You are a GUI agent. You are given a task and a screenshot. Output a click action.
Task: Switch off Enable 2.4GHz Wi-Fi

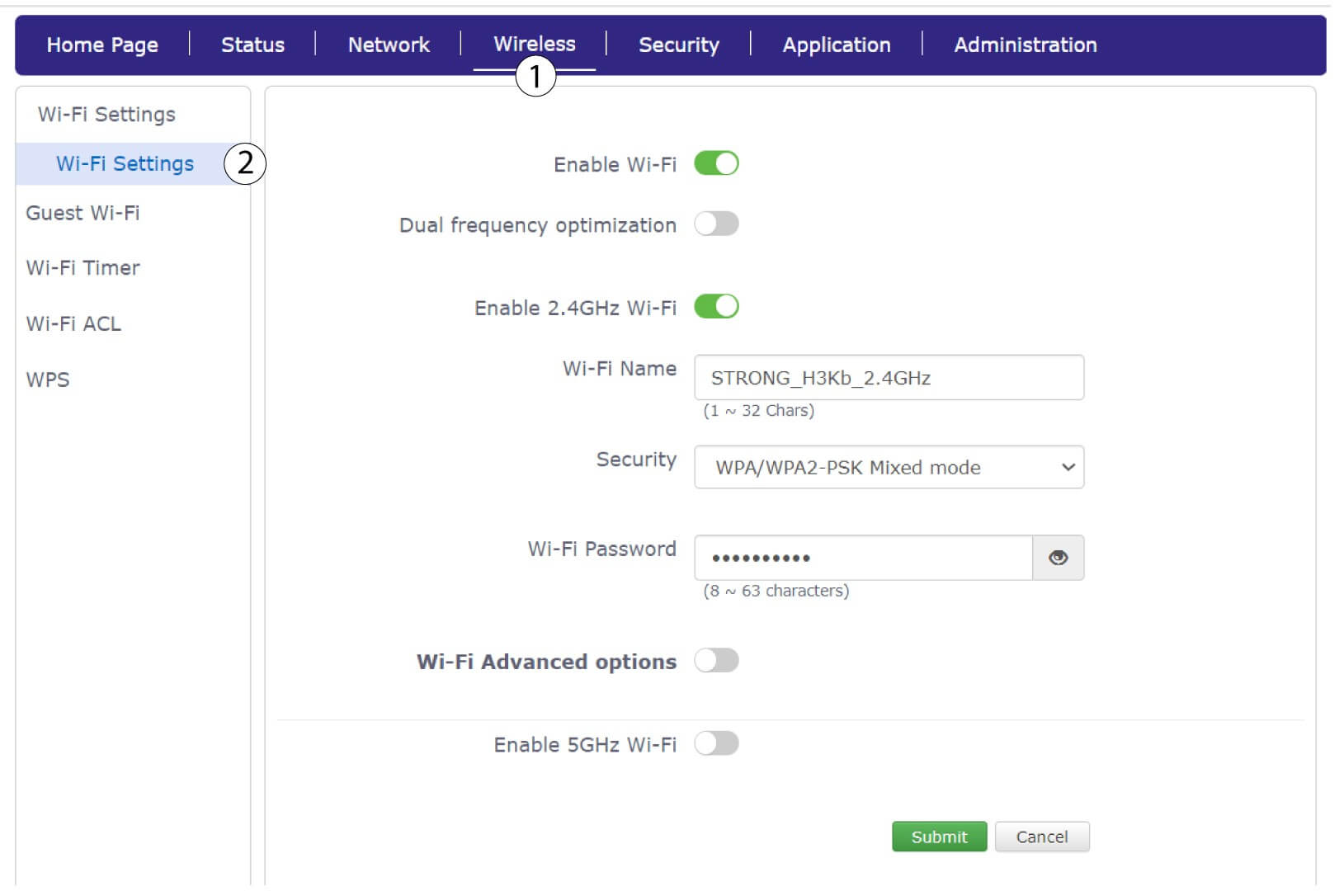tap(715, 307)
